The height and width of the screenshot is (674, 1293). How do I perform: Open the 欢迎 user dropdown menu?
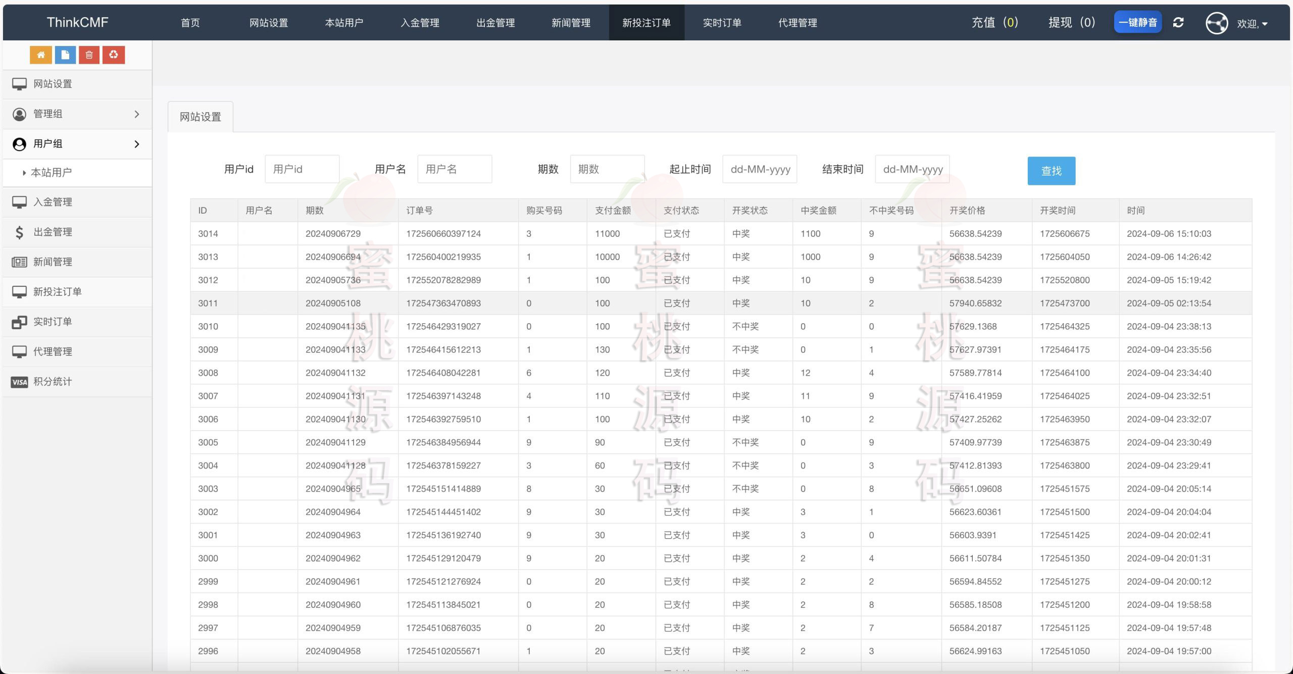[1253, 24]
